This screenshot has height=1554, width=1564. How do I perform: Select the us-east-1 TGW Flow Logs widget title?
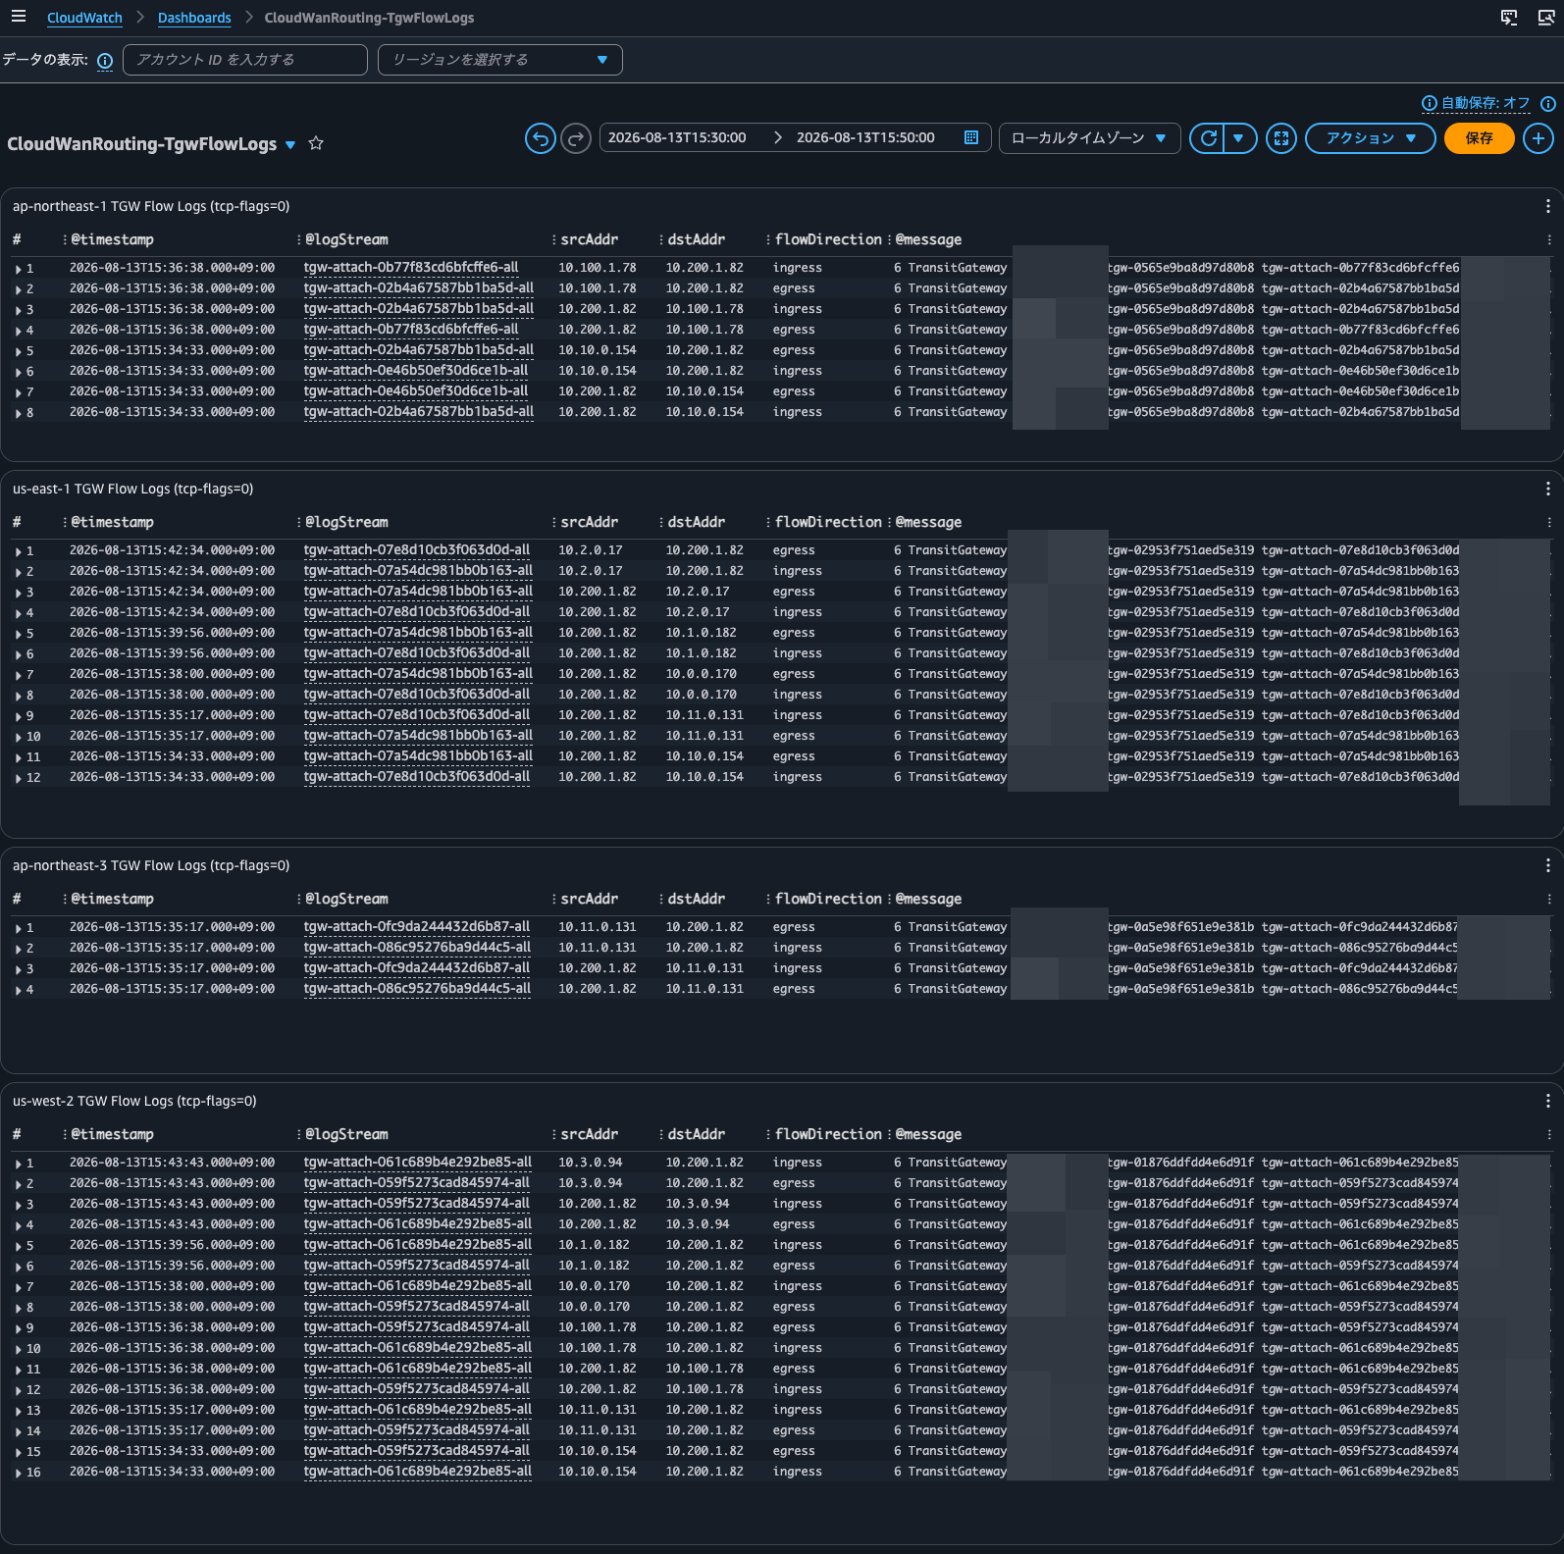coord(133,489)
